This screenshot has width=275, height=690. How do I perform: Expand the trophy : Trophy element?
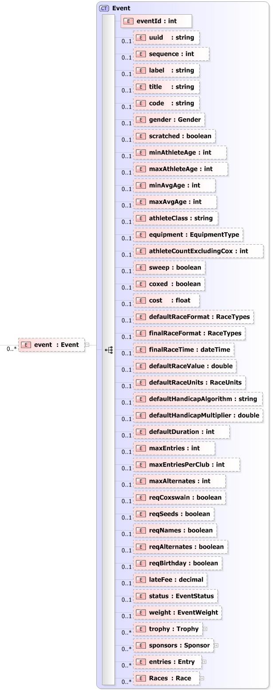pyautogui.click(x=205, y=629)
